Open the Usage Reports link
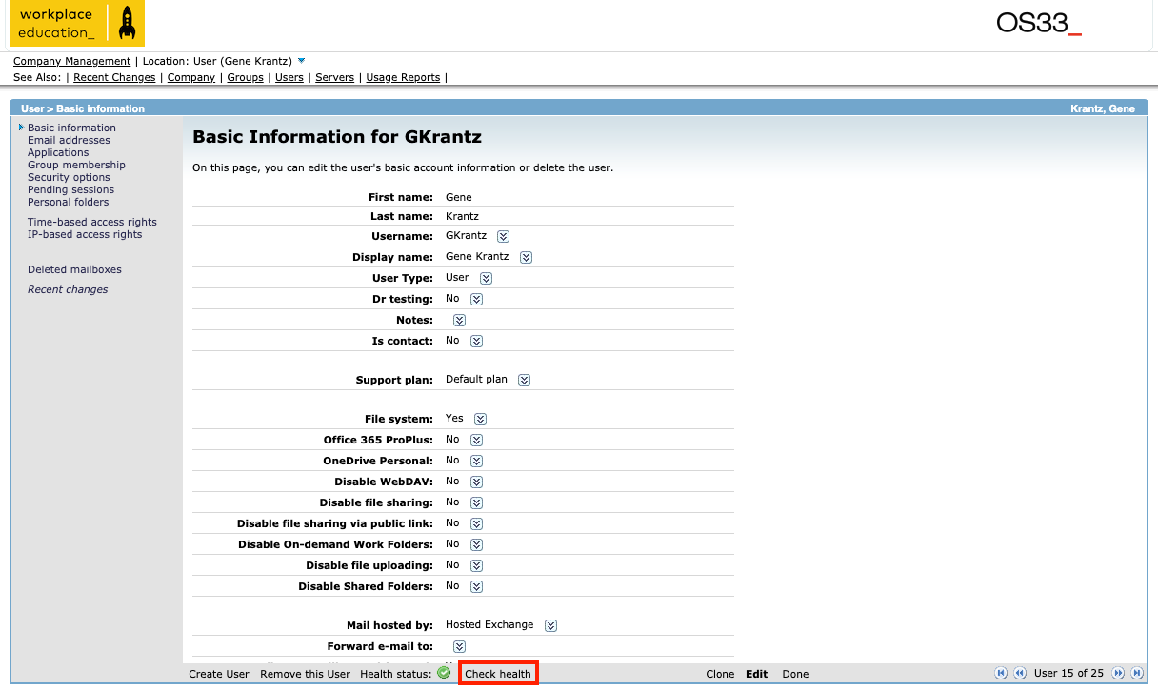Viewport: 1158px width, 689px height. pos(403,77)
